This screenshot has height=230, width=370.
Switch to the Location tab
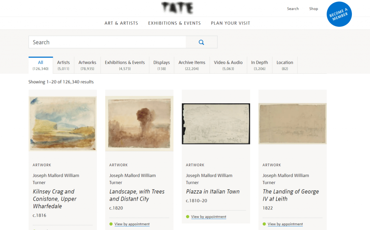tap(285, 65)
